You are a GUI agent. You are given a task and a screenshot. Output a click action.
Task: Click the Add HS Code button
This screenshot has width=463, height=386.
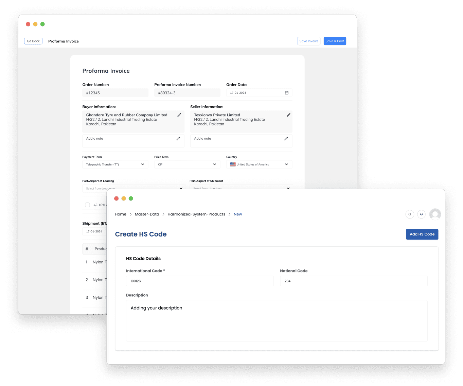(x=422, y=234)
